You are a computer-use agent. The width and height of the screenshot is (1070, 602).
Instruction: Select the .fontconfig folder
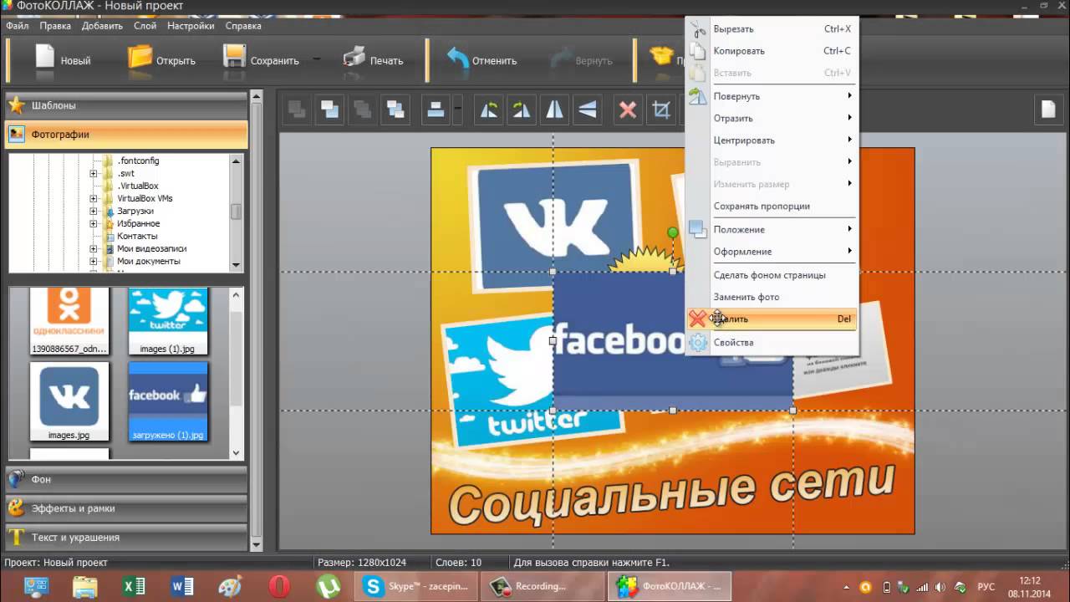(138, 161)
